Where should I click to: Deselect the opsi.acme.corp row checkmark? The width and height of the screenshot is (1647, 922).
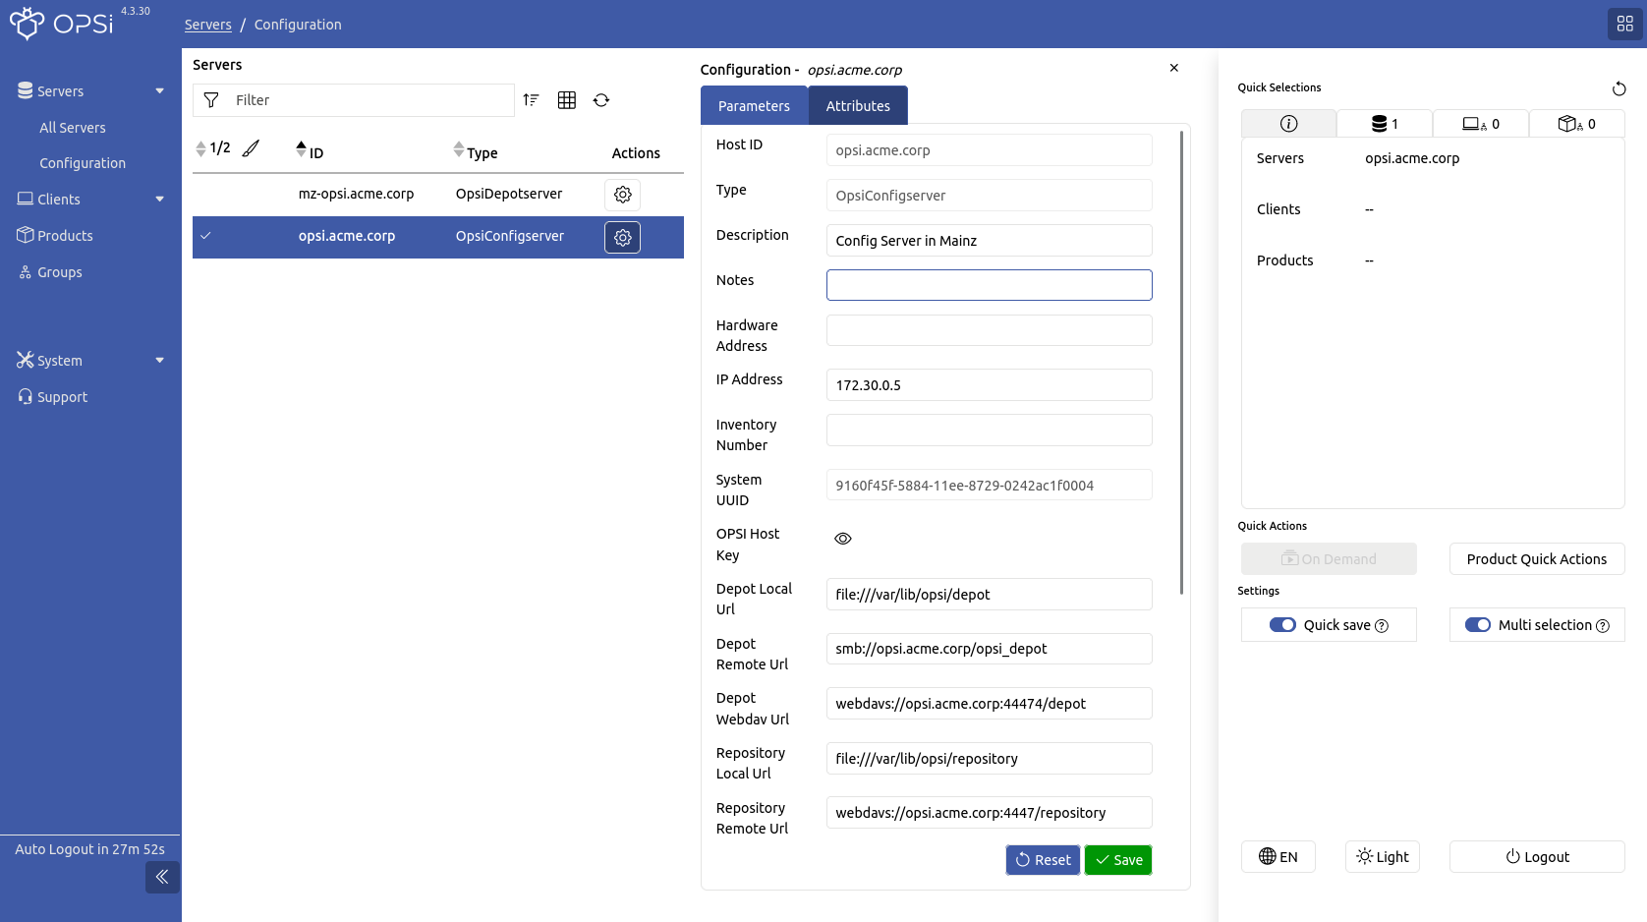pos(205,236)
